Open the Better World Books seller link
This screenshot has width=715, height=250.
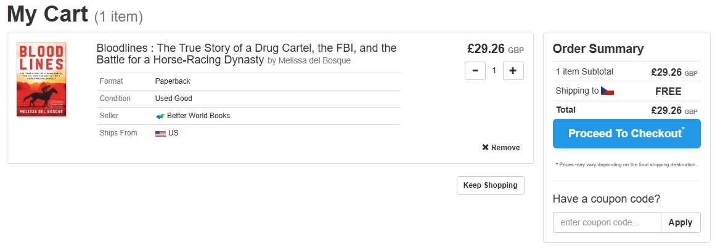point(198,116)
